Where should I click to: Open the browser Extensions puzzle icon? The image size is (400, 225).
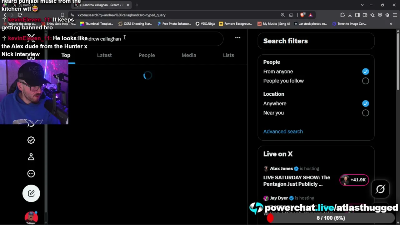coord(342,15)
